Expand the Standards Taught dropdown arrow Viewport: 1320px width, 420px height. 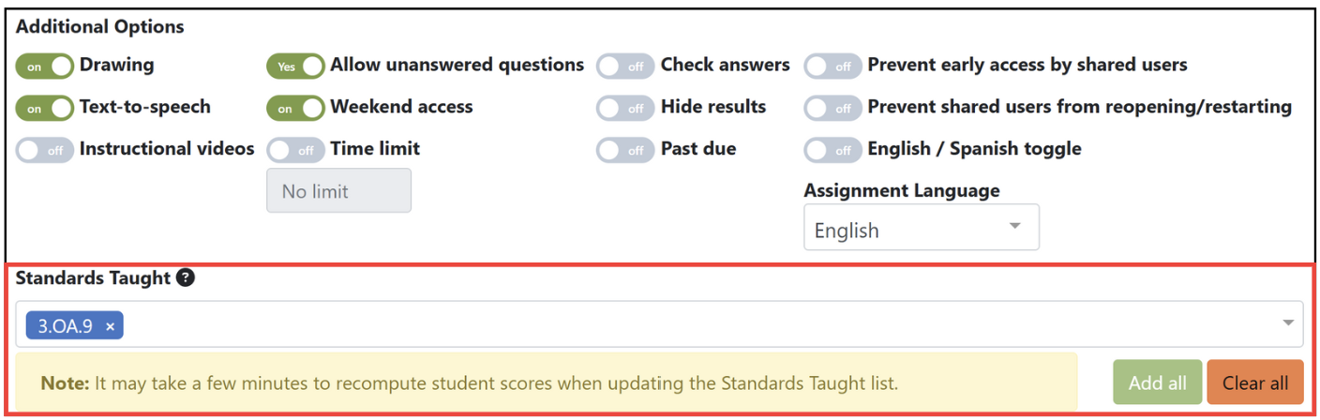pos(1289,323)
